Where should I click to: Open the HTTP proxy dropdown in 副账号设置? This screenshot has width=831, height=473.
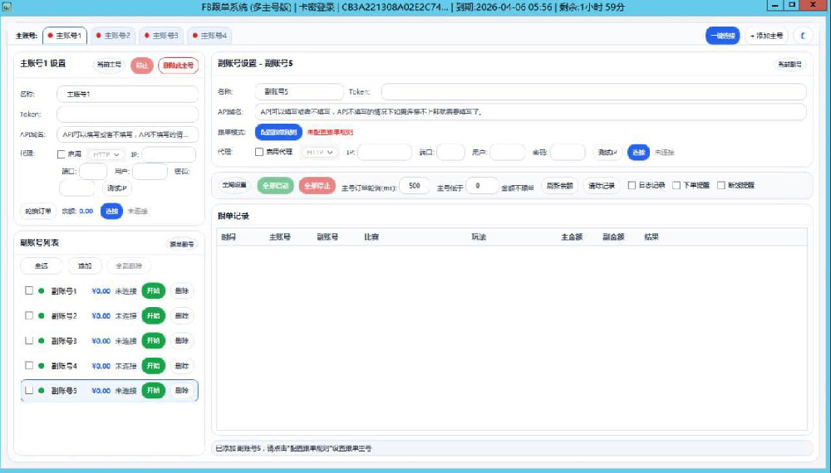(320, 152)
